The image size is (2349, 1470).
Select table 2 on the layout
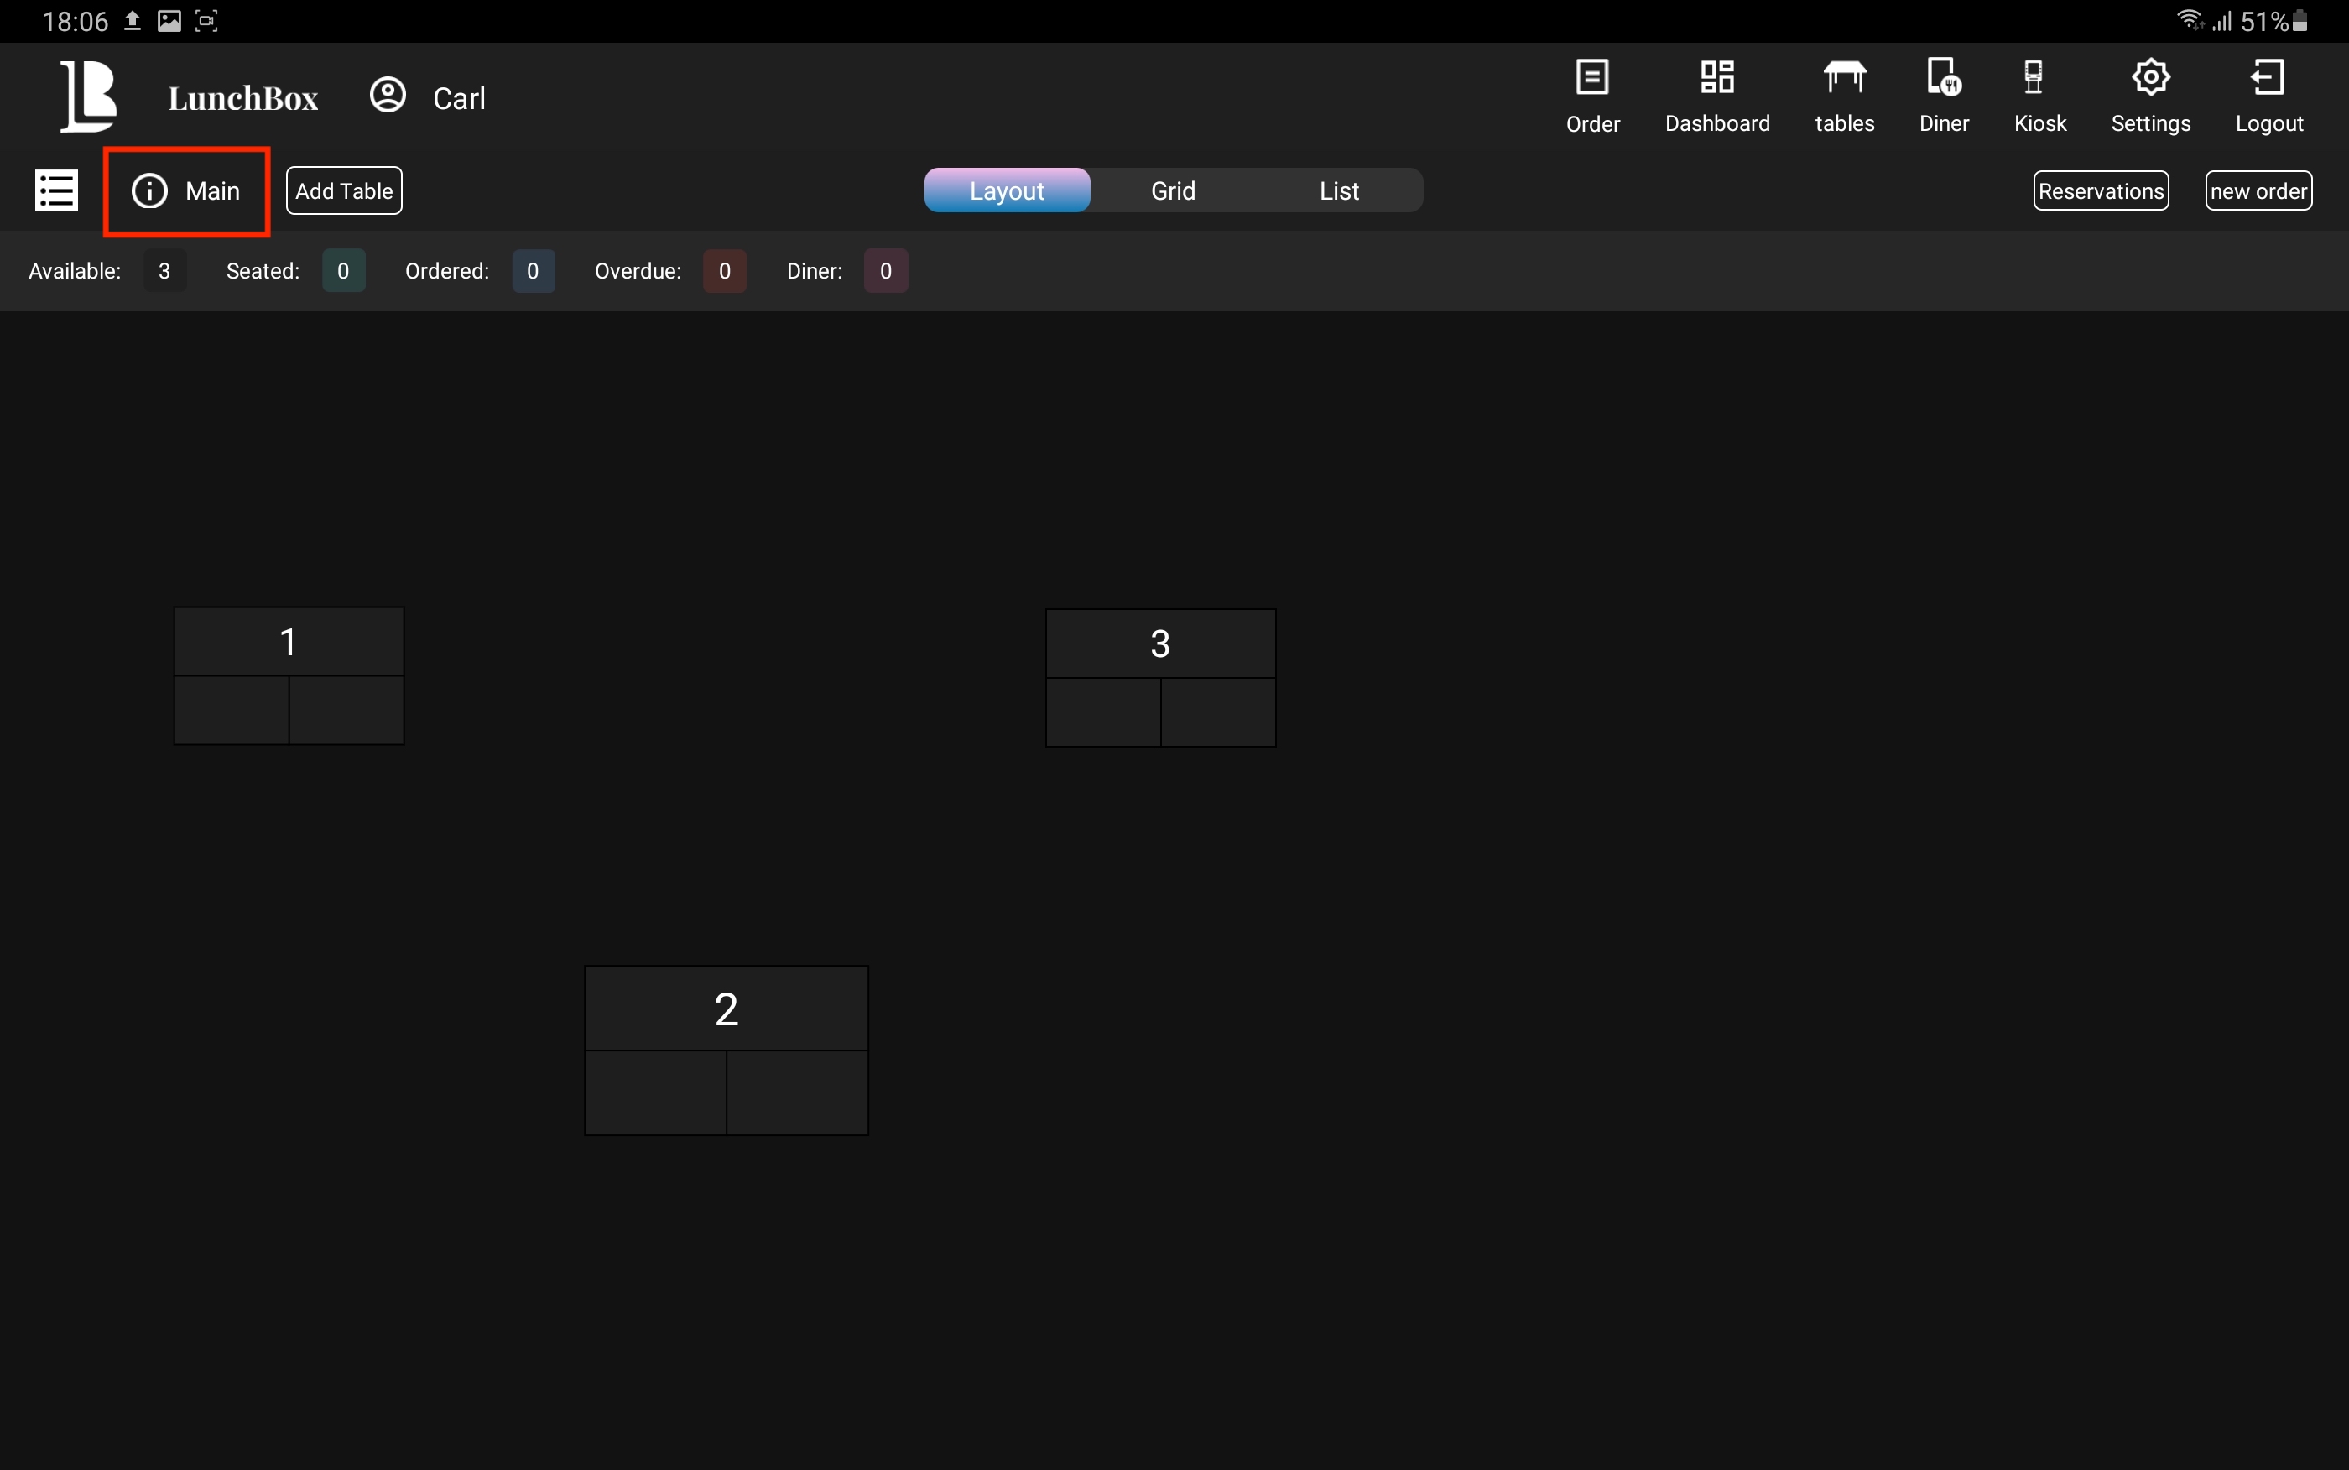point(726,1050)
